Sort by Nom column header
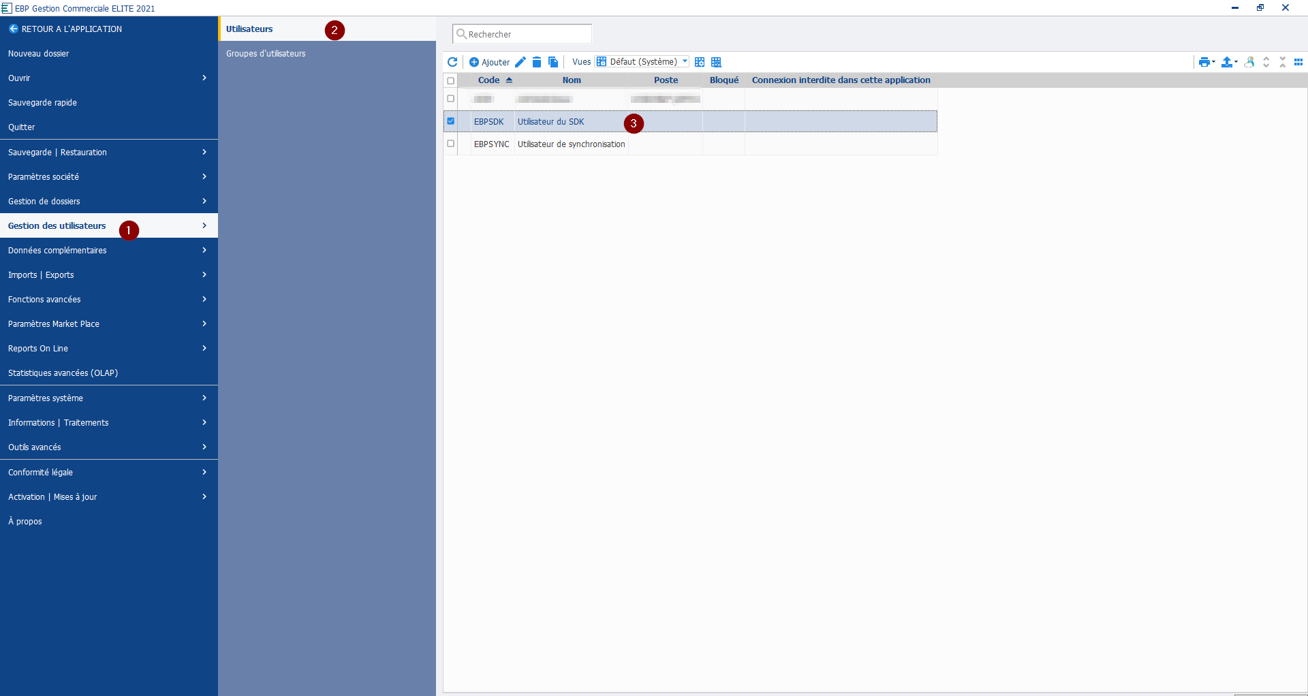 pos(572,80)
